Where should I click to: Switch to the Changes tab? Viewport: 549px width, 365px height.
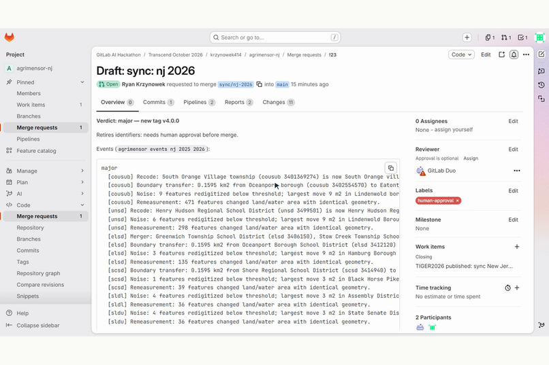pyautogui.click(x=279, y=103)
